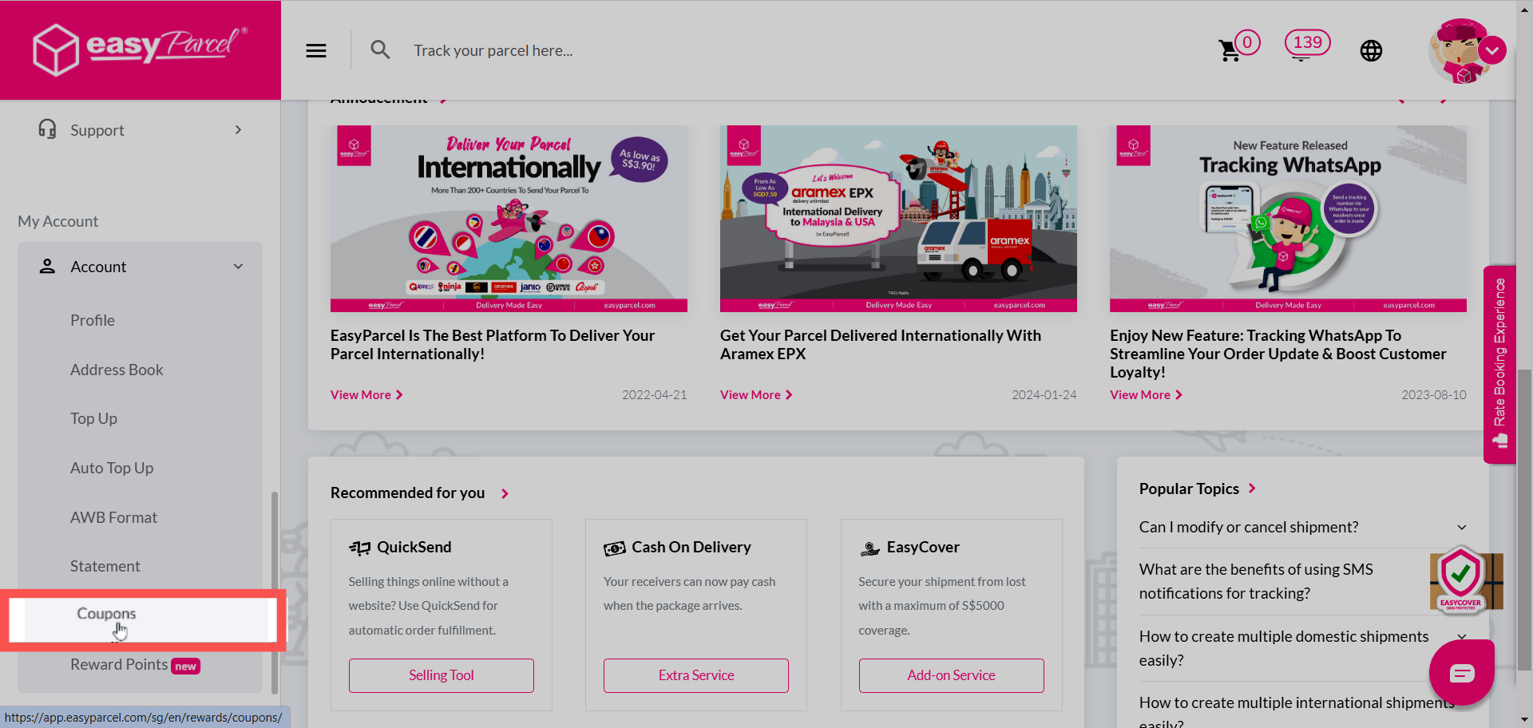Click 'Get Your Parcel Delivered Internationally' headline
The width and height of the screenshot is (1533, 728).
[x=881, y=345]
